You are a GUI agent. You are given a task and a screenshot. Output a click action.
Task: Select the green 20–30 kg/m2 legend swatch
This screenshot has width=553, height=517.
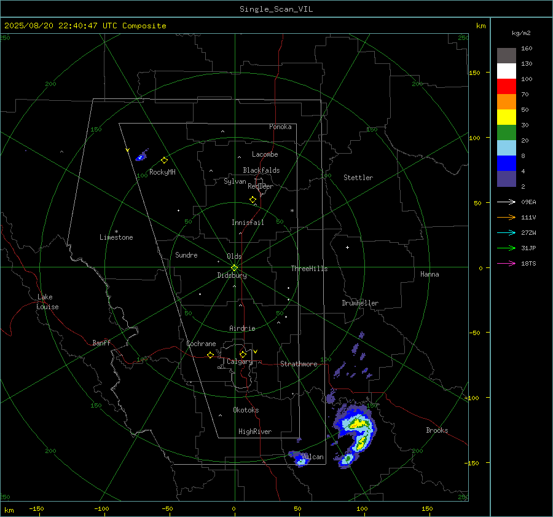tap(506, 133)
